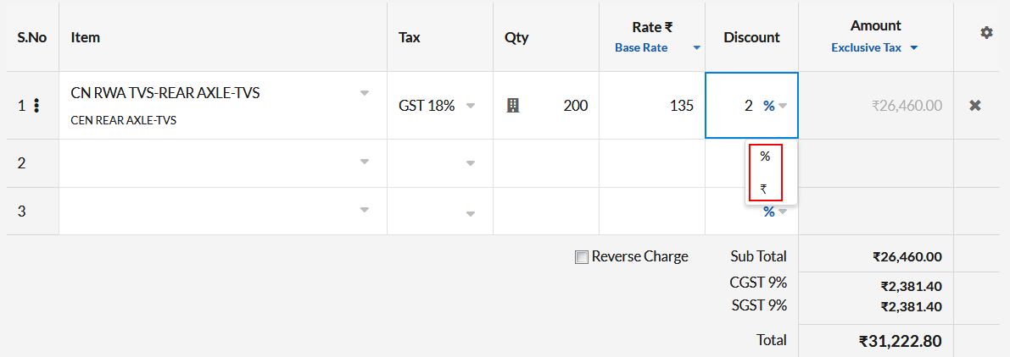Open the tax dropdown arrow in row 3
This screenshot has width=1010, height=357.
(x=470, y=214)
